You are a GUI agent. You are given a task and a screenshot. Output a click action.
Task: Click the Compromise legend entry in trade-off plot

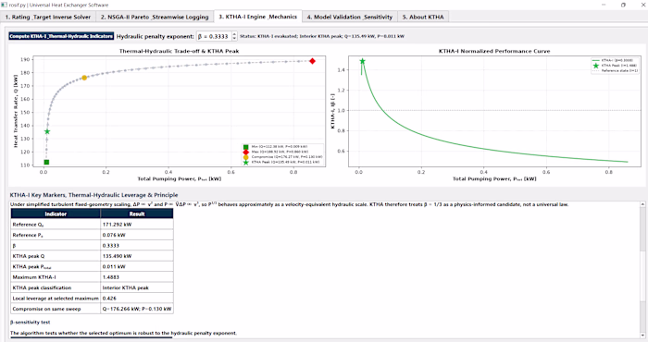pos(282,157)
